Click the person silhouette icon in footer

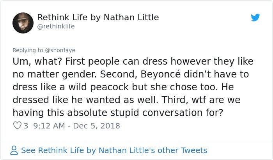14,150
